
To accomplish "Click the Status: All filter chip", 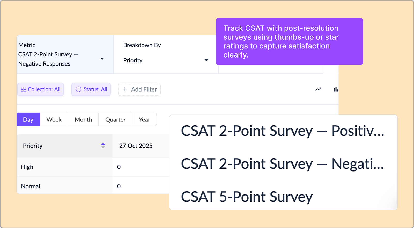I will point(91,89).
